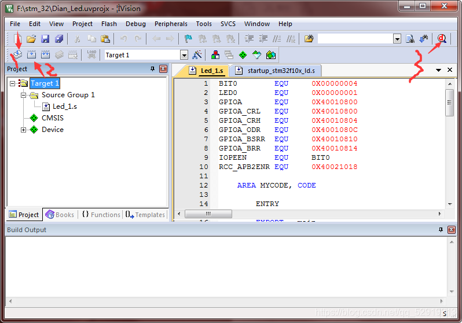
Task: Expand the Device tree node
Action: 23,130
